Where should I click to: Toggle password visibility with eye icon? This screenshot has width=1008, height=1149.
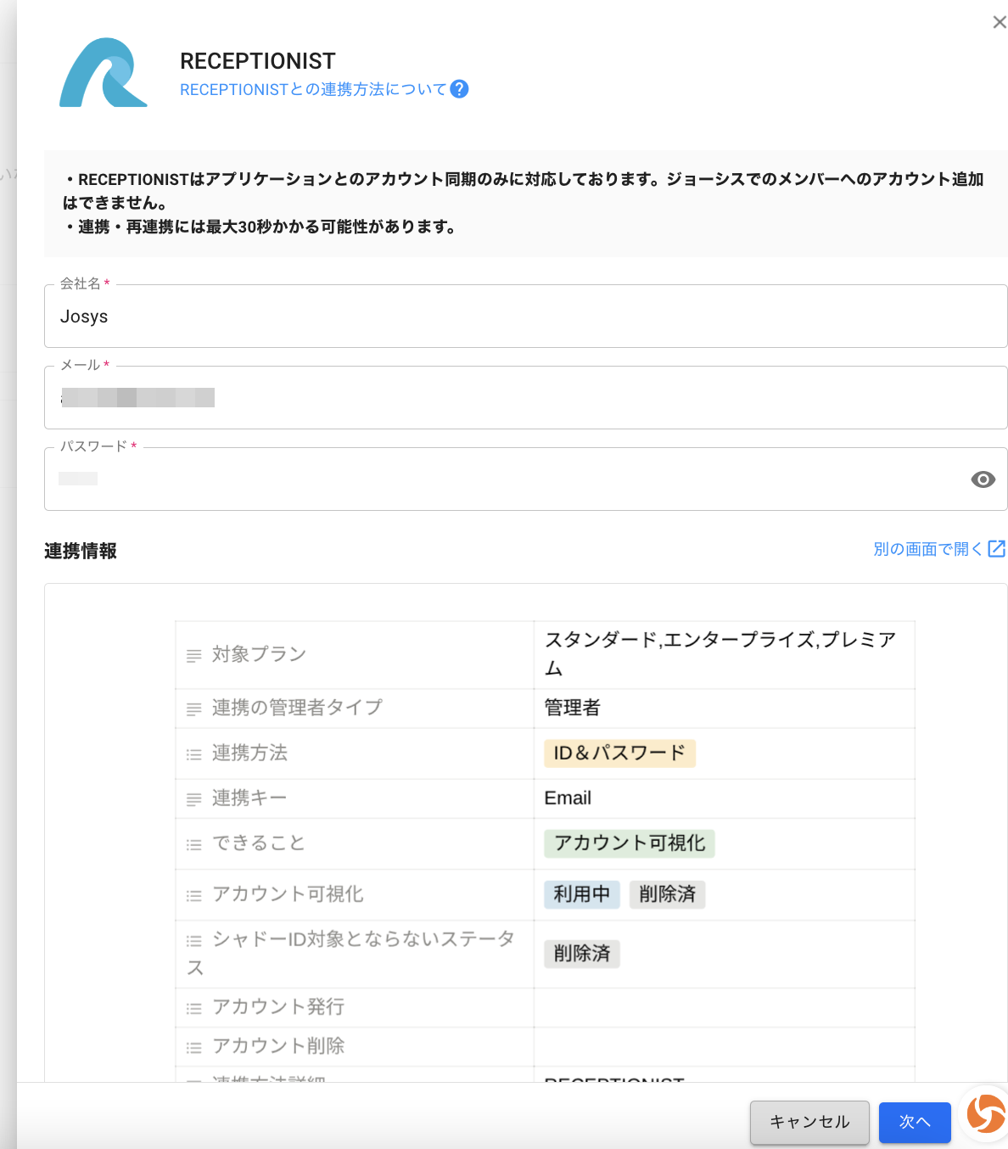coord(983,479)
